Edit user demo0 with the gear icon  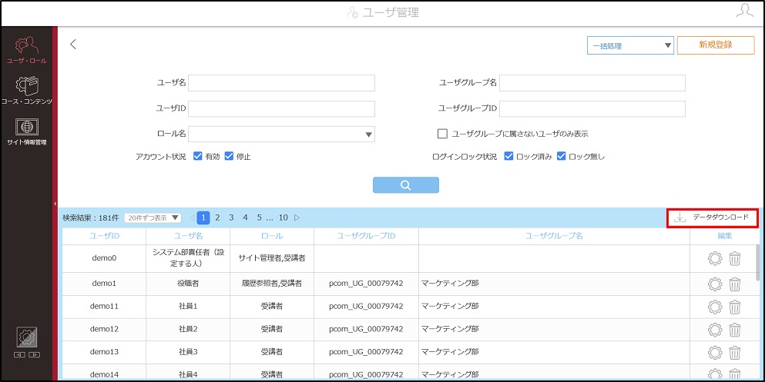(715, 259)
